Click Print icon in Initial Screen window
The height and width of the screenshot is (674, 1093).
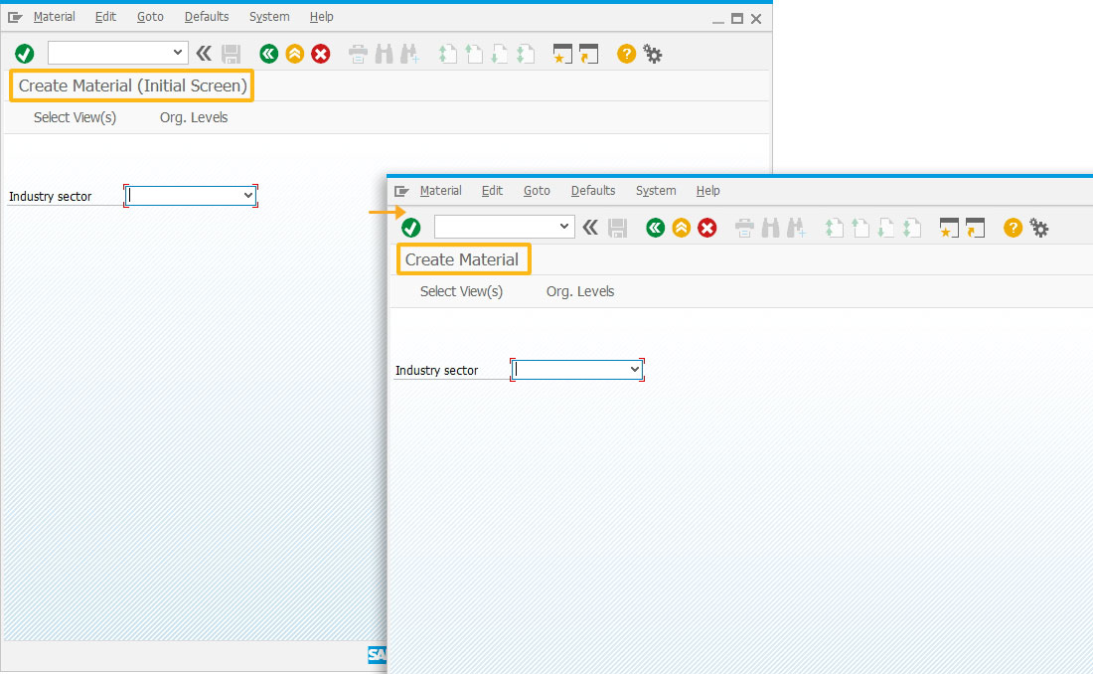click(359, 54)
